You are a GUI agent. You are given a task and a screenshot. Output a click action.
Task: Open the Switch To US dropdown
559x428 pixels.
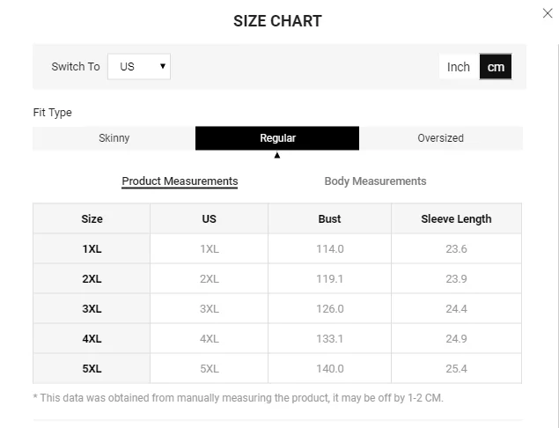(139, 67)
